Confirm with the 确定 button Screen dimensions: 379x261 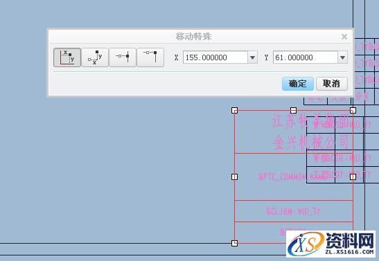pyautogui.click(x=298, y=84)
